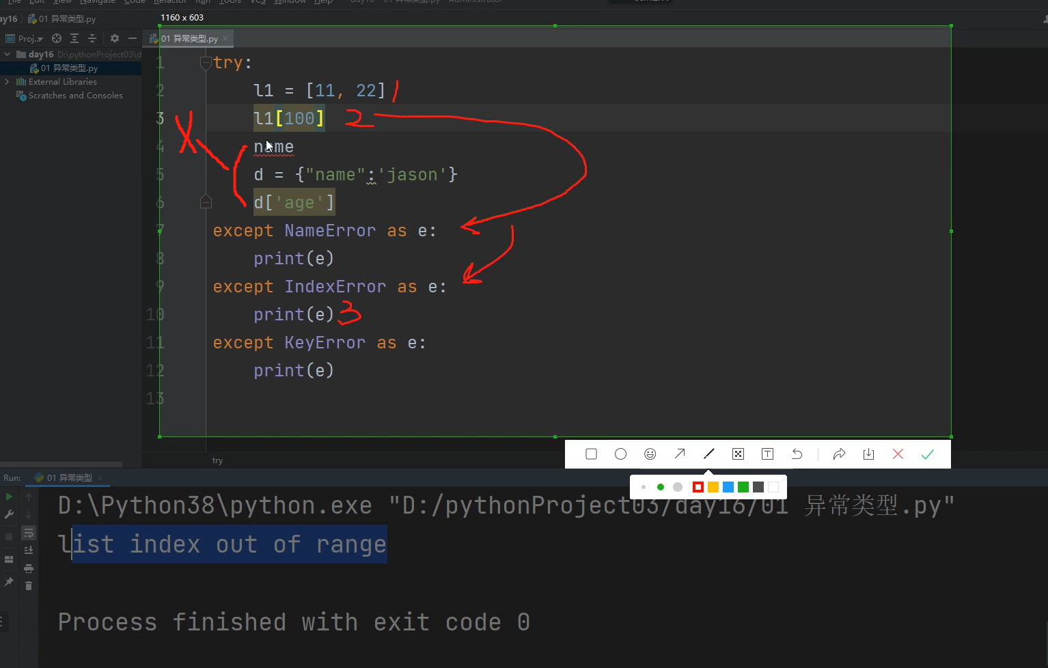1048x668 pixels.
Task: Click the 'list index out of range' output
Action: point(223,544)
